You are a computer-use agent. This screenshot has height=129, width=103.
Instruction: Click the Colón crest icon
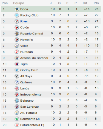coord(17,27)
